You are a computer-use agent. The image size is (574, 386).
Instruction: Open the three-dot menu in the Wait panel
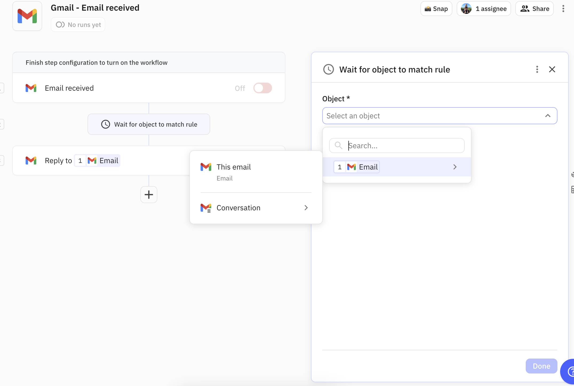click(x=537, y=69)
